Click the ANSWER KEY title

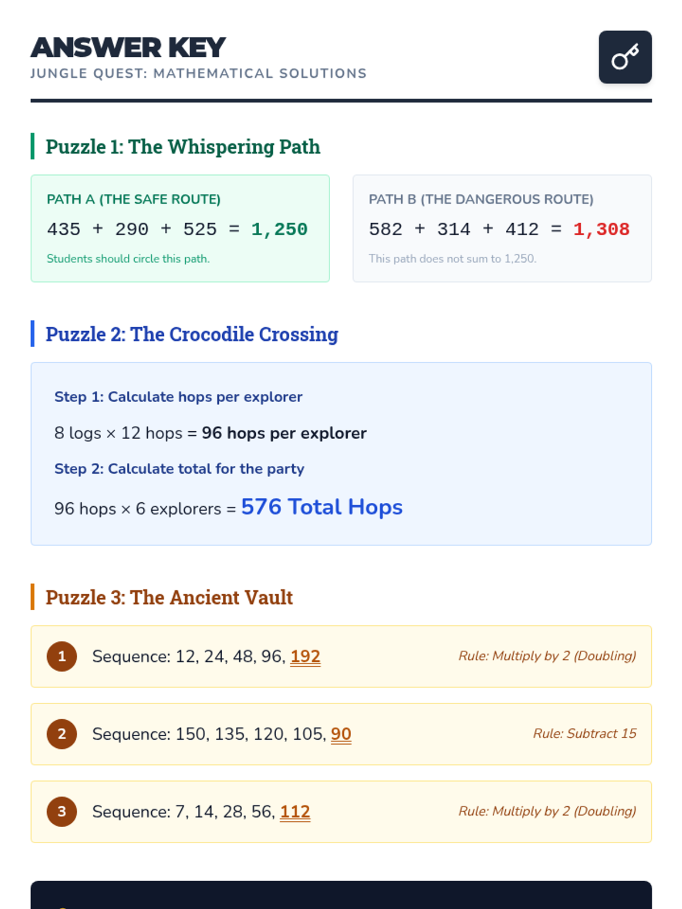tap(128, 48)
